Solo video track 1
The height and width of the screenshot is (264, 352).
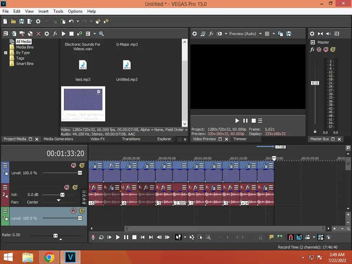(82, 165)
